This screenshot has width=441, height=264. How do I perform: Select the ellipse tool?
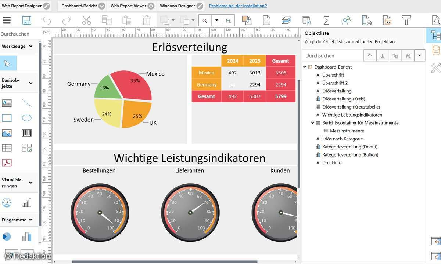(x=27, y=118)
